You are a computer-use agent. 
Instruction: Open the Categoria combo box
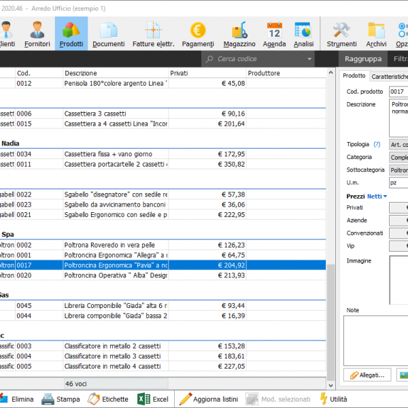(x=398, y=157)
